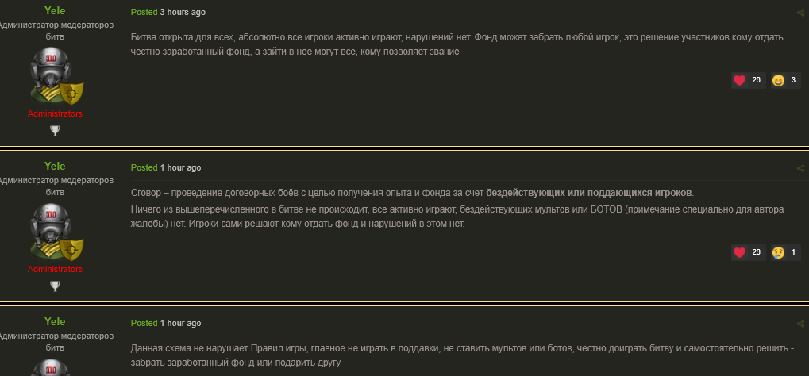Open the '1 hour ago' timestamp on the 'Сговор' post
The image size is (809, 376).
coord(180,168)
